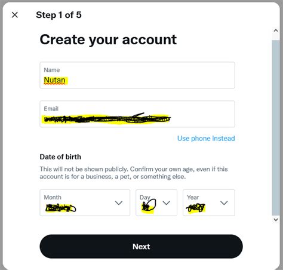This screenshot has width=283, height=270.
Task: Click the vertical scrollbar thumb
Action: (x=276, y=127)
